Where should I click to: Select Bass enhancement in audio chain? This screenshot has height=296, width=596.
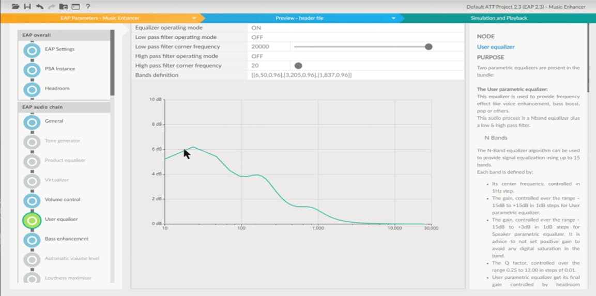point(66,239)
